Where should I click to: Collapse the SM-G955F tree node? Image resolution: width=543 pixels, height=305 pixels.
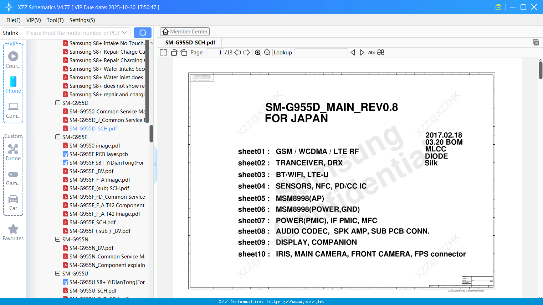[x=58, y=137]
